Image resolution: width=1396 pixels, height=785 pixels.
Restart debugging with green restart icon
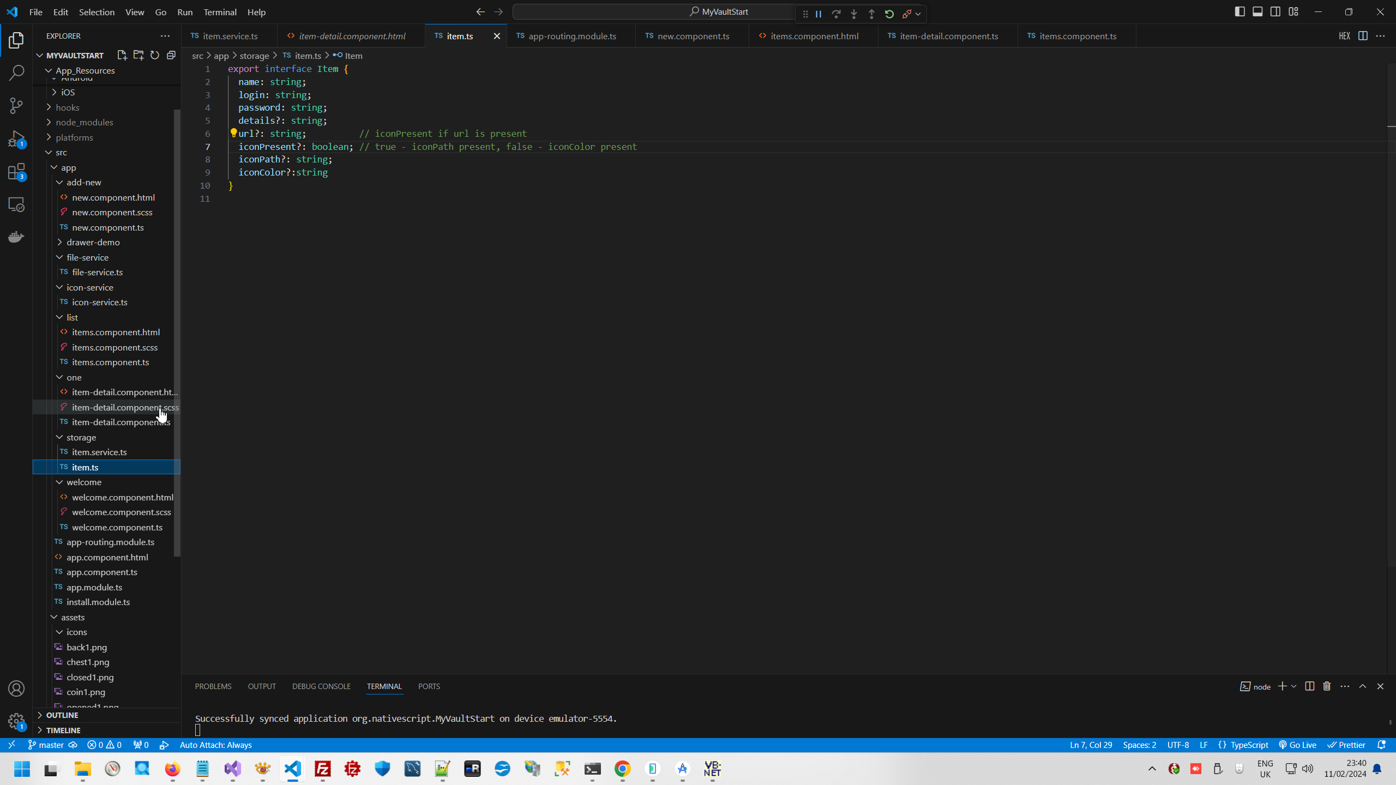pyautogui.click(x=889, y=14)
